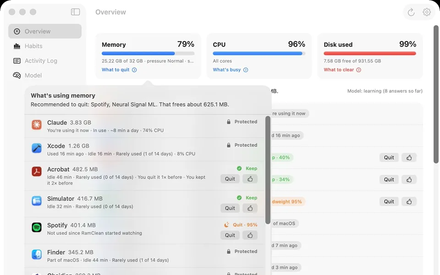Click the refresh icon in toolbar
This screenshot has height=275, width=440.
(x=411, y=12)
